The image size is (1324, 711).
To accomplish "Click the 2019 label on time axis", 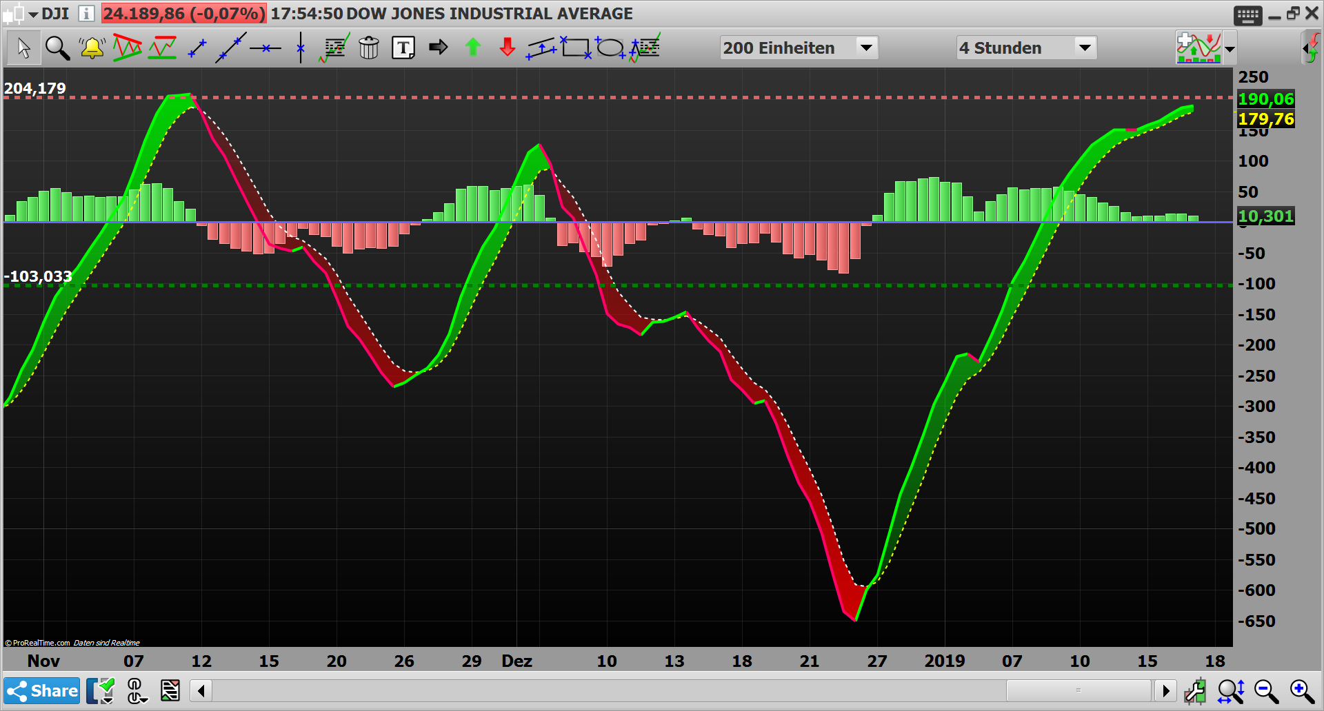I will 945,661.
